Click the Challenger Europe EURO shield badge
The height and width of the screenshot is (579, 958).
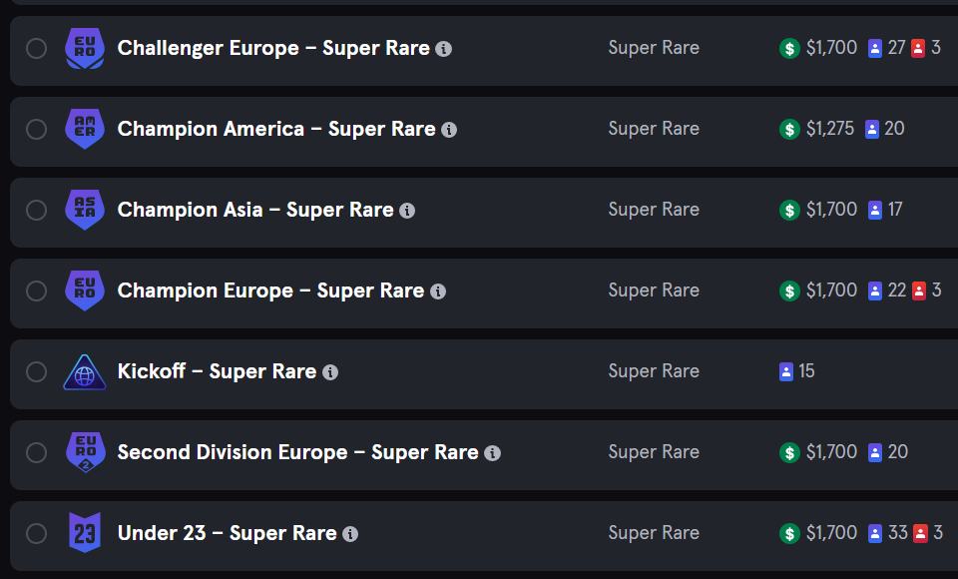(x=85, y=48)
